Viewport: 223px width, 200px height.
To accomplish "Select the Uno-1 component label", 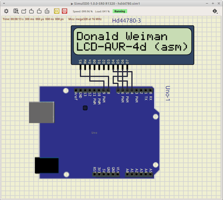I will pos(168,93).
